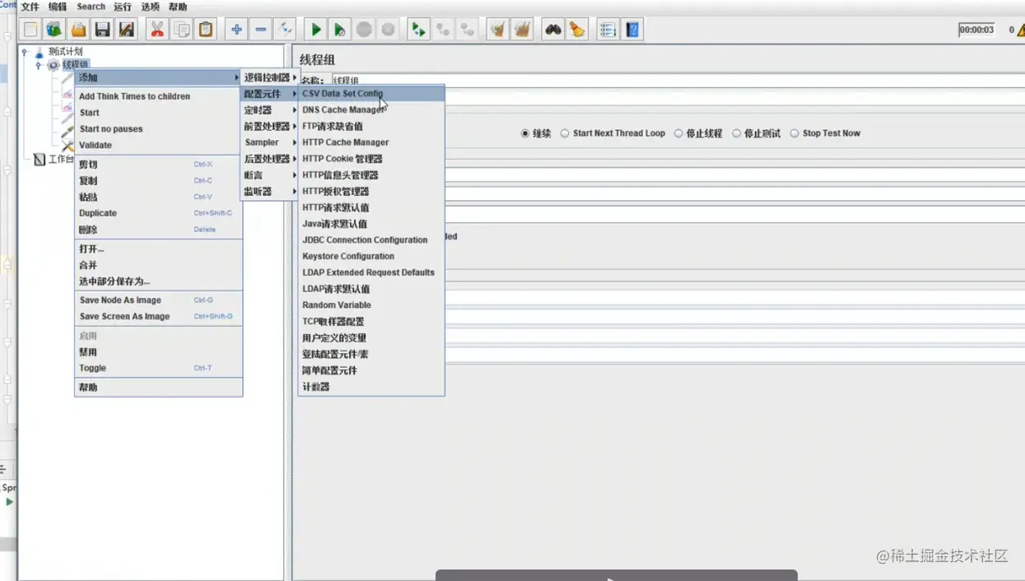
Task: Click the Open file folder icon
Action: click(x=78, y=30)
